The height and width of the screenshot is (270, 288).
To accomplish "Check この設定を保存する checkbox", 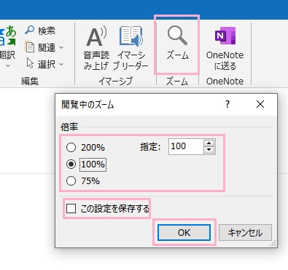I will pyautogui.click(x=71, y=208).
